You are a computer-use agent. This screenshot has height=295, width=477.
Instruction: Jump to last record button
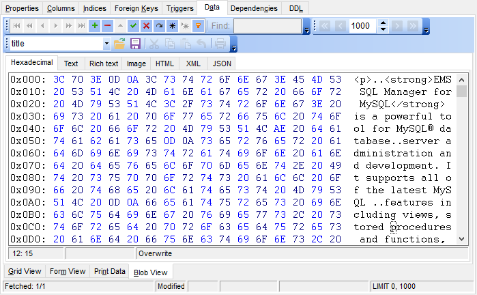coord(81,26)
